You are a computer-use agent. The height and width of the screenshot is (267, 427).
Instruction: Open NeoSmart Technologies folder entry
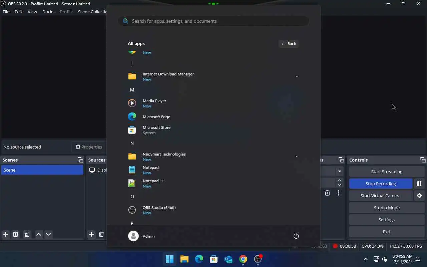213,157
